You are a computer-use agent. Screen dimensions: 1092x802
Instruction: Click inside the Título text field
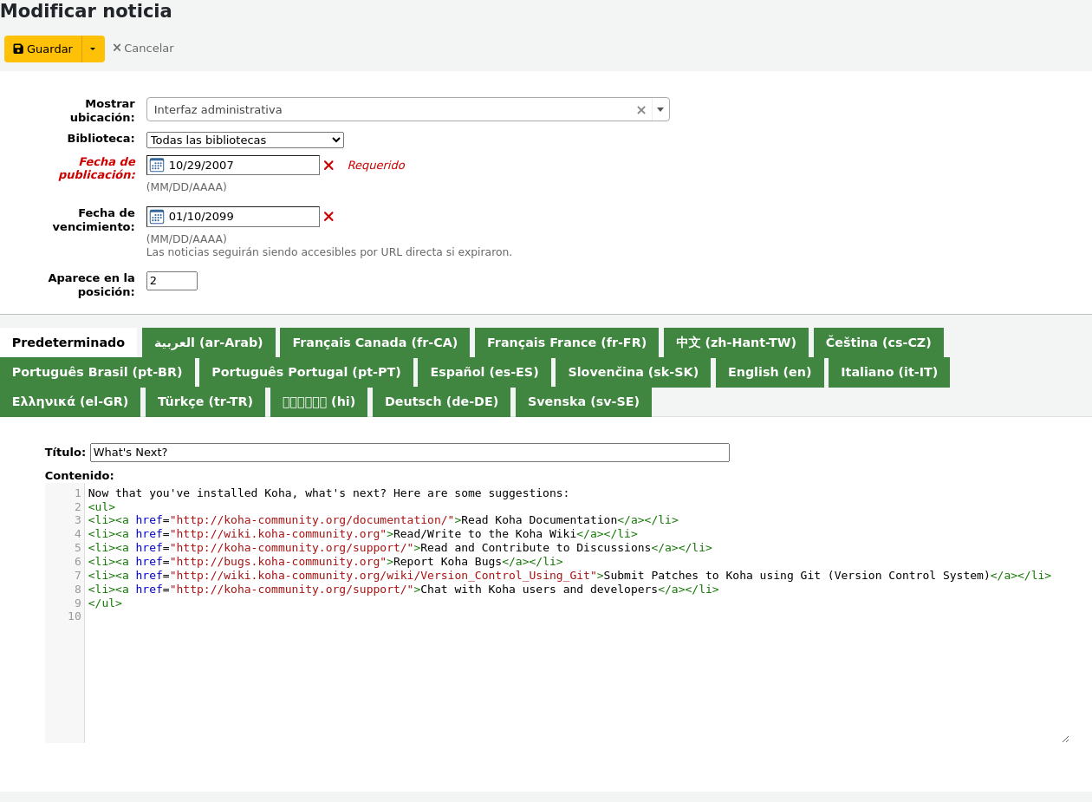[x=407, y=452]
